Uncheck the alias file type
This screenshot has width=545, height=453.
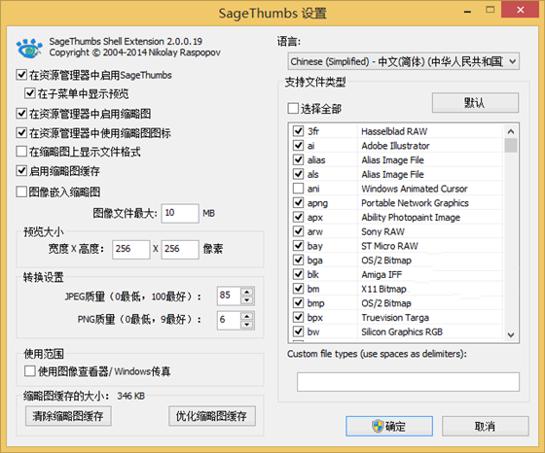[298, 159]
